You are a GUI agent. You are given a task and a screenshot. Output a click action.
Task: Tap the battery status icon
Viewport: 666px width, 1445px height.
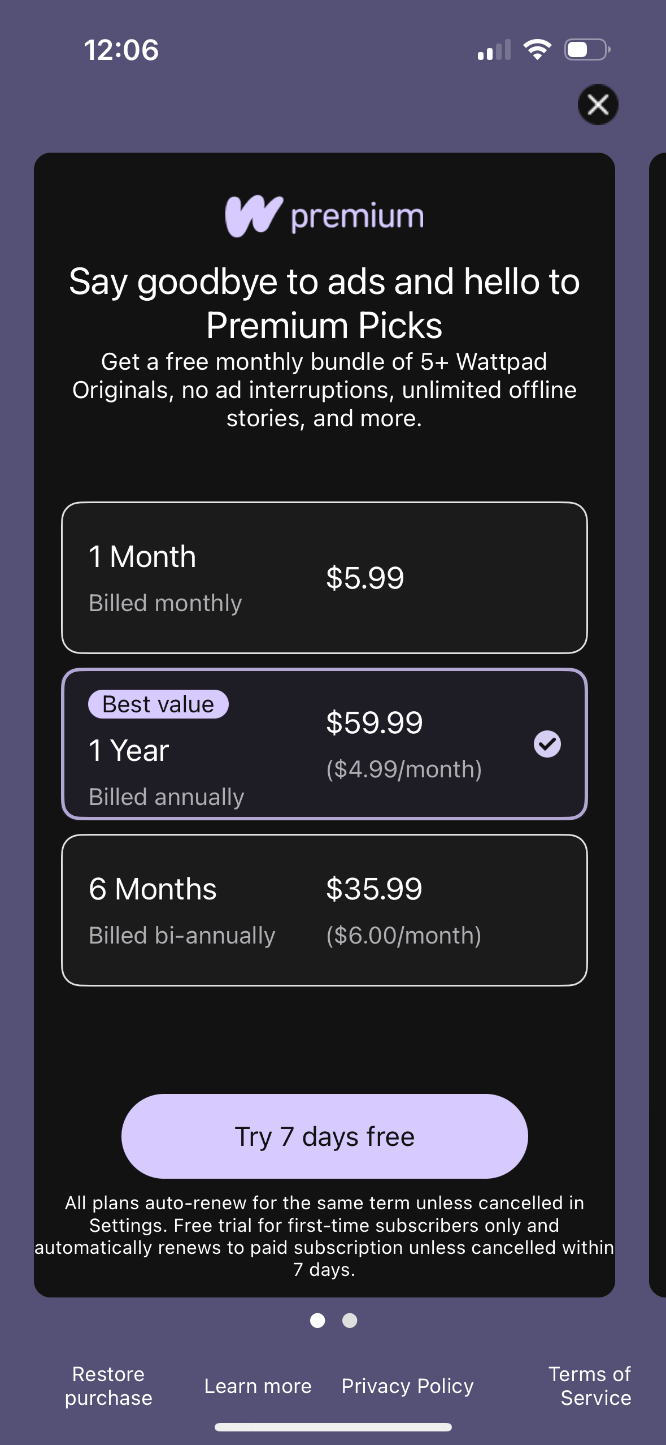pyautogui.click(x=587, y=50)
